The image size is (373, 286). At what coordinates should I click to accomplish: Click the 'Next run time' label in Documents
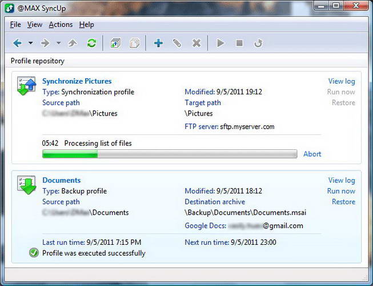coord(207,242)
